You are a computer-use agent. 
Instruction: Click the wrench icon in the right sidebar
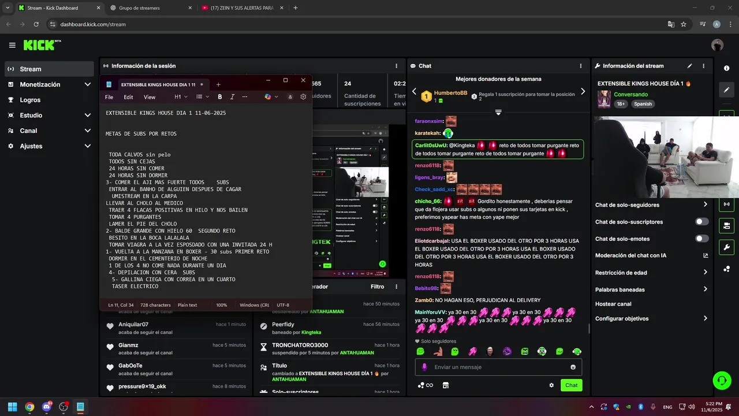coord(726,247)
